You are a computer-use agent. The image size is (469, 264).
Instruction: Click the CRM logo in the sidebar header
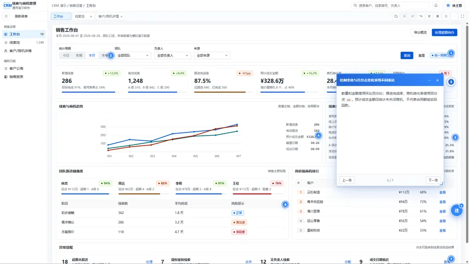[7, 5]
